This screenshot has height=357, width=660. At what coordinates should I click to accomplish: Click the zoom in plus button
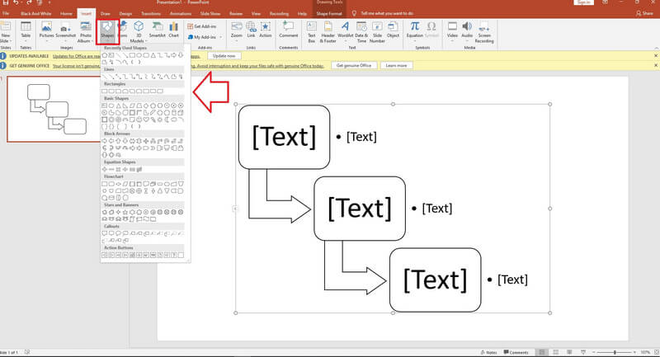click(x=635, y=352)
